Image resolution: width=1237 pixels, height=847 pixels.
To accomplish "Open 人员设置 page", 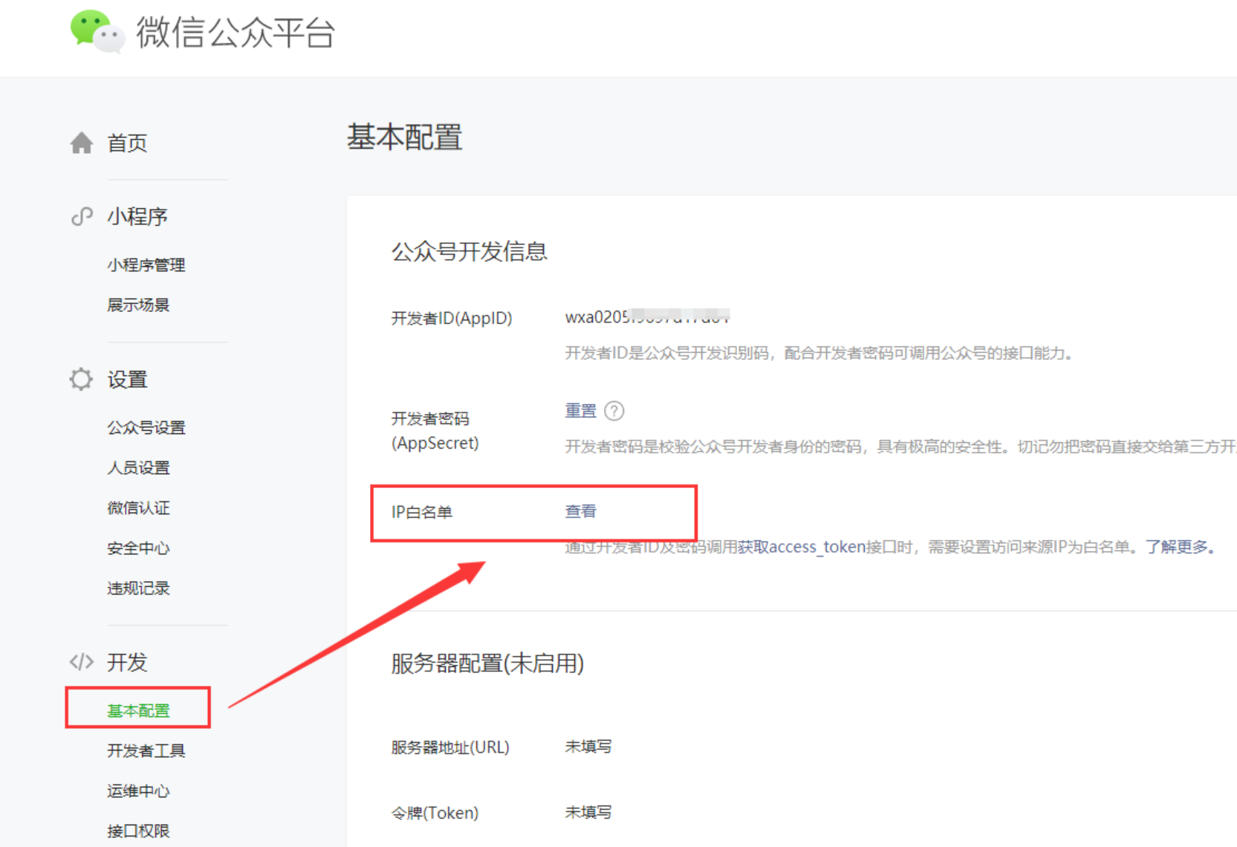I will [138, 467].
